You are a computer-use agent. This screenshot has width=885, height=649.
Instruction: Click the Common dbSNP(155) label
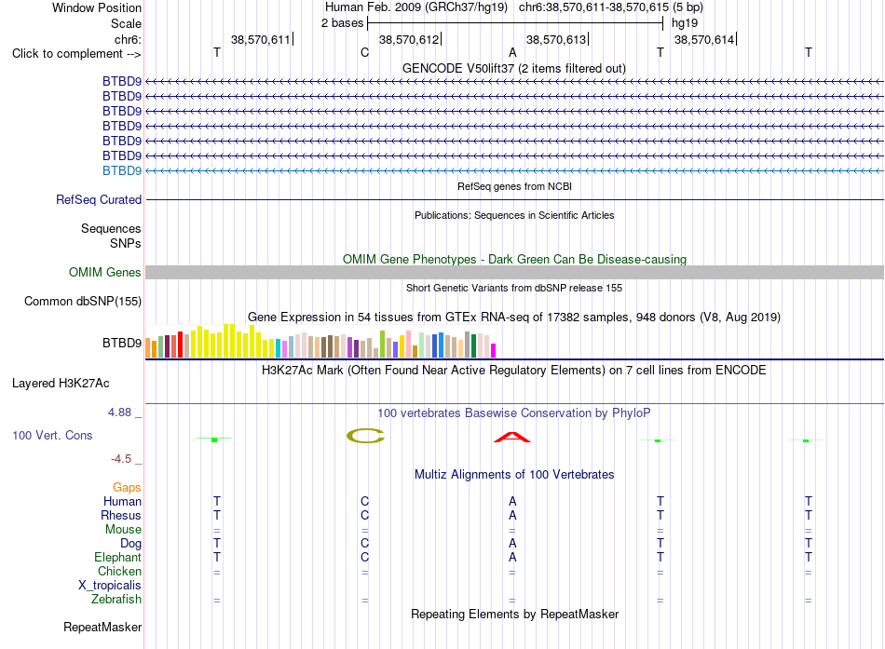(x=83, y=302)
